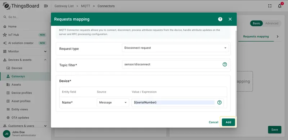Expand the Monitor menu section

[x=45, y=51]
